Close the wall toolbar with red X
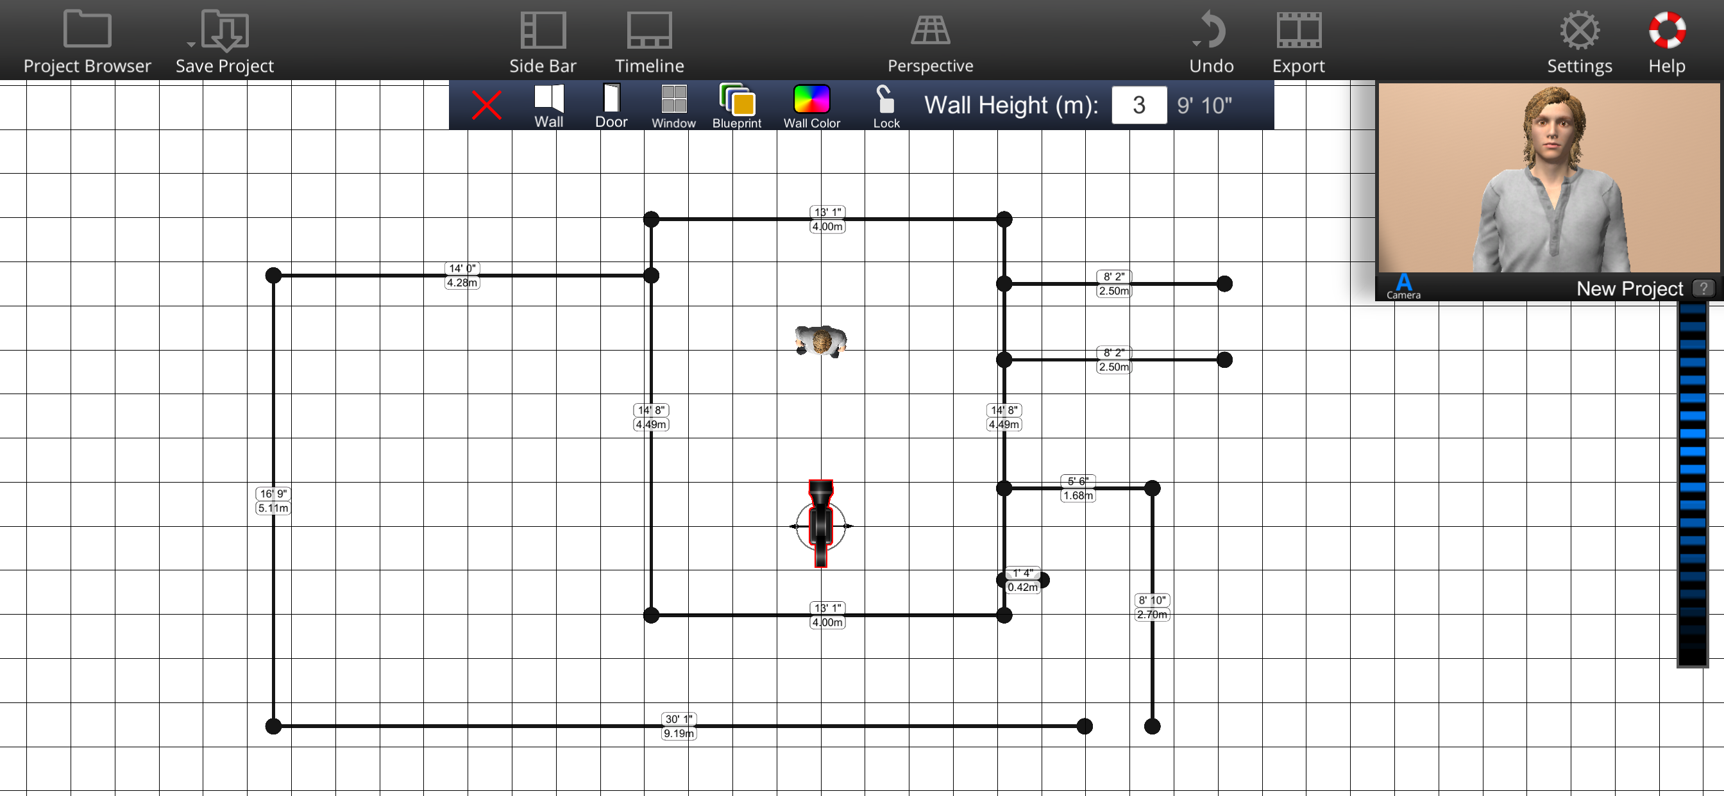The height and width of the screenshot is (796, 1724). [487, 105]
